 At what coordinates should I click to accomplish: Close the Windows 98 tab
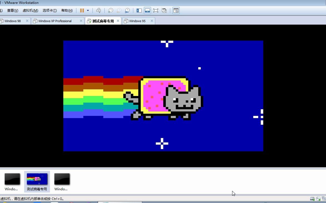[x=27, y=21]
